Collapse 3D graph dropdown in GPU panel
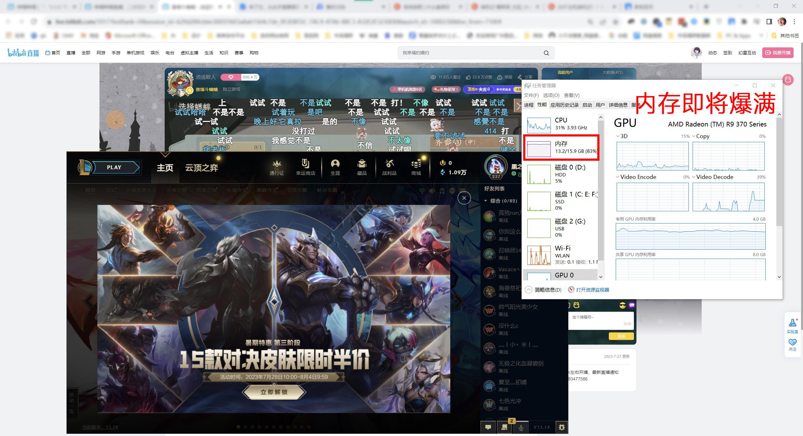Screen dimensions: 803x436 (618, 136)
